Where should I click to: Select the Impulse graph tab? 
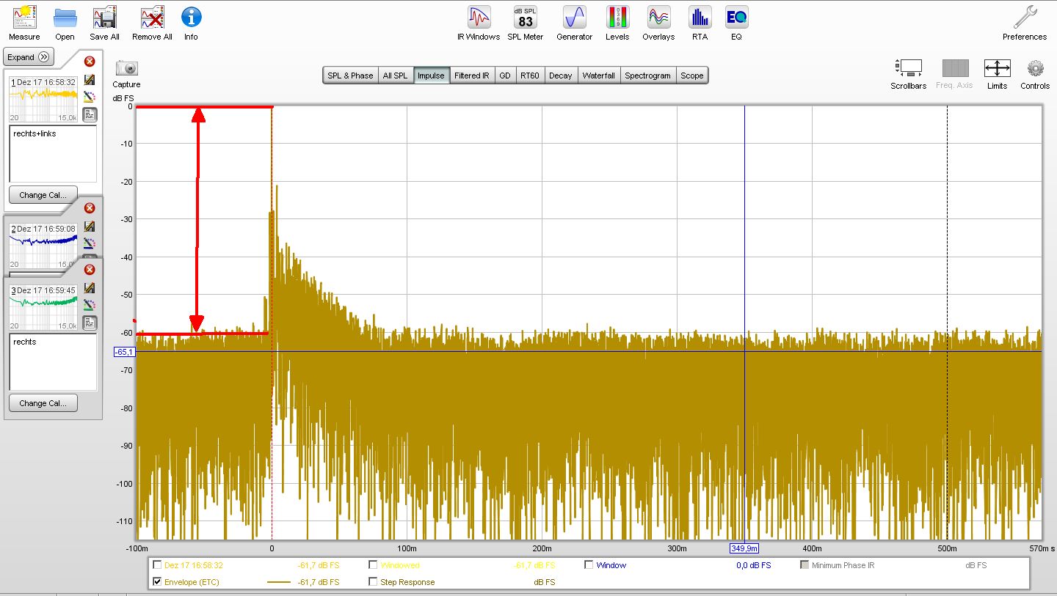click(431, 76)
